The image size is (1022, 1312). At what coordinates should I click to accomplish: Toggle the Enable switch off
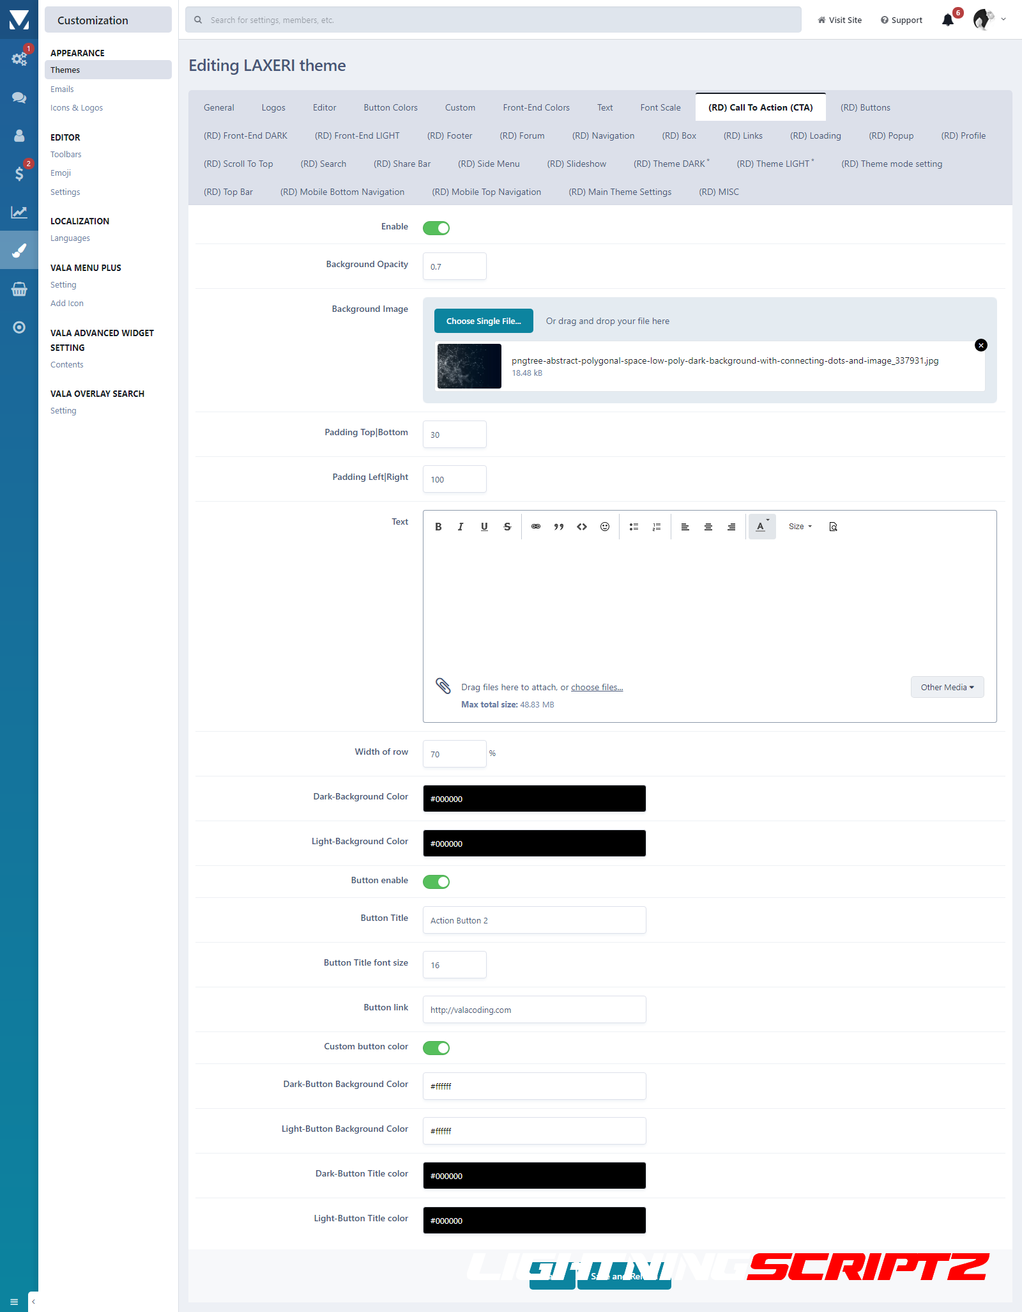coord(436,228)
